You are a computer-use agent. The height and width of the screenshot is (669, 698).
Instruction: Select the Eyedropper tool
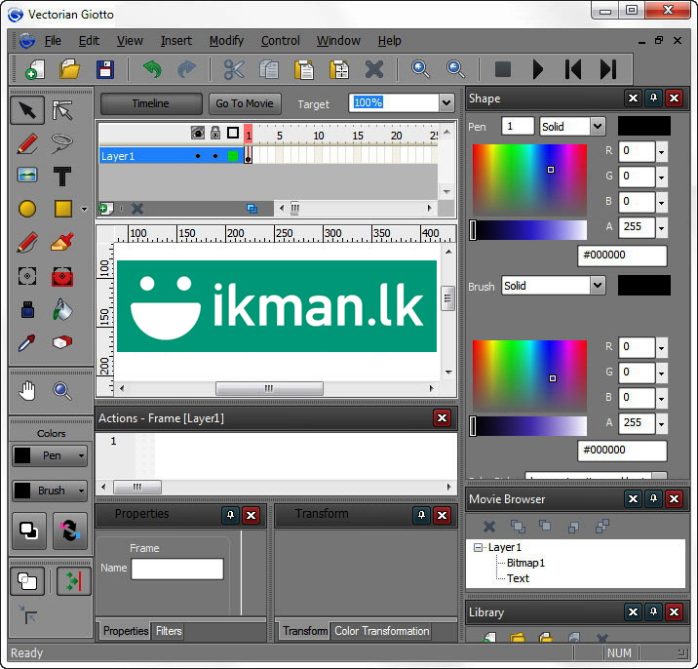coord(27,342)
